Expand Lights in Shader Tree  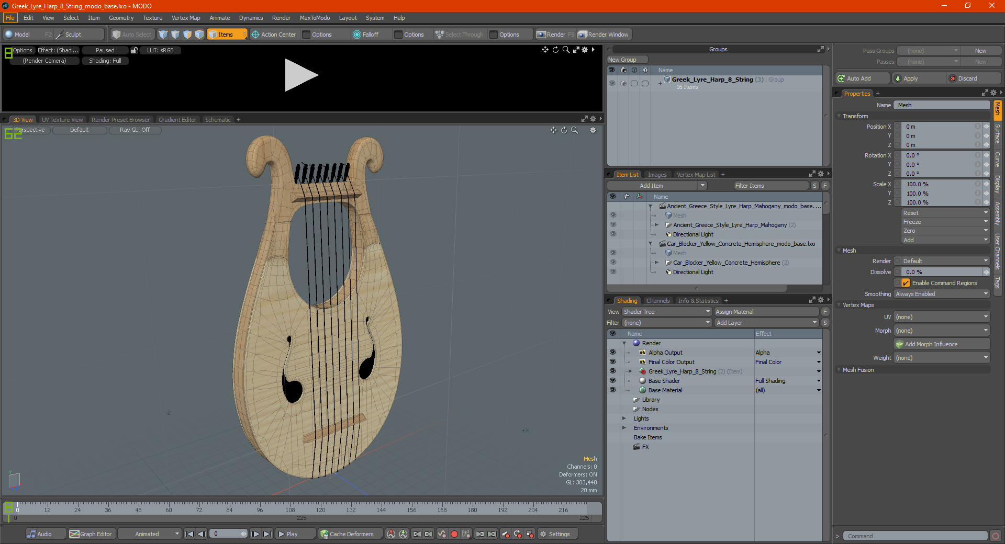624,418
